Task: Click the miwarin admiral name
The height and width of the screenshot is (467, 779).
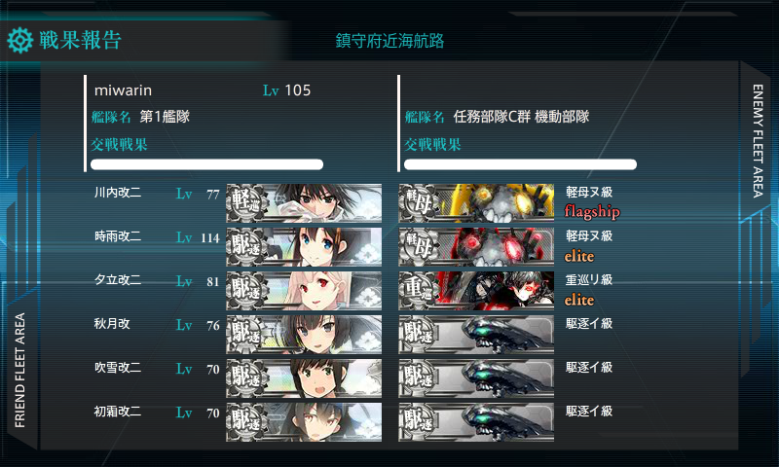Action: [x=124, y=90]
